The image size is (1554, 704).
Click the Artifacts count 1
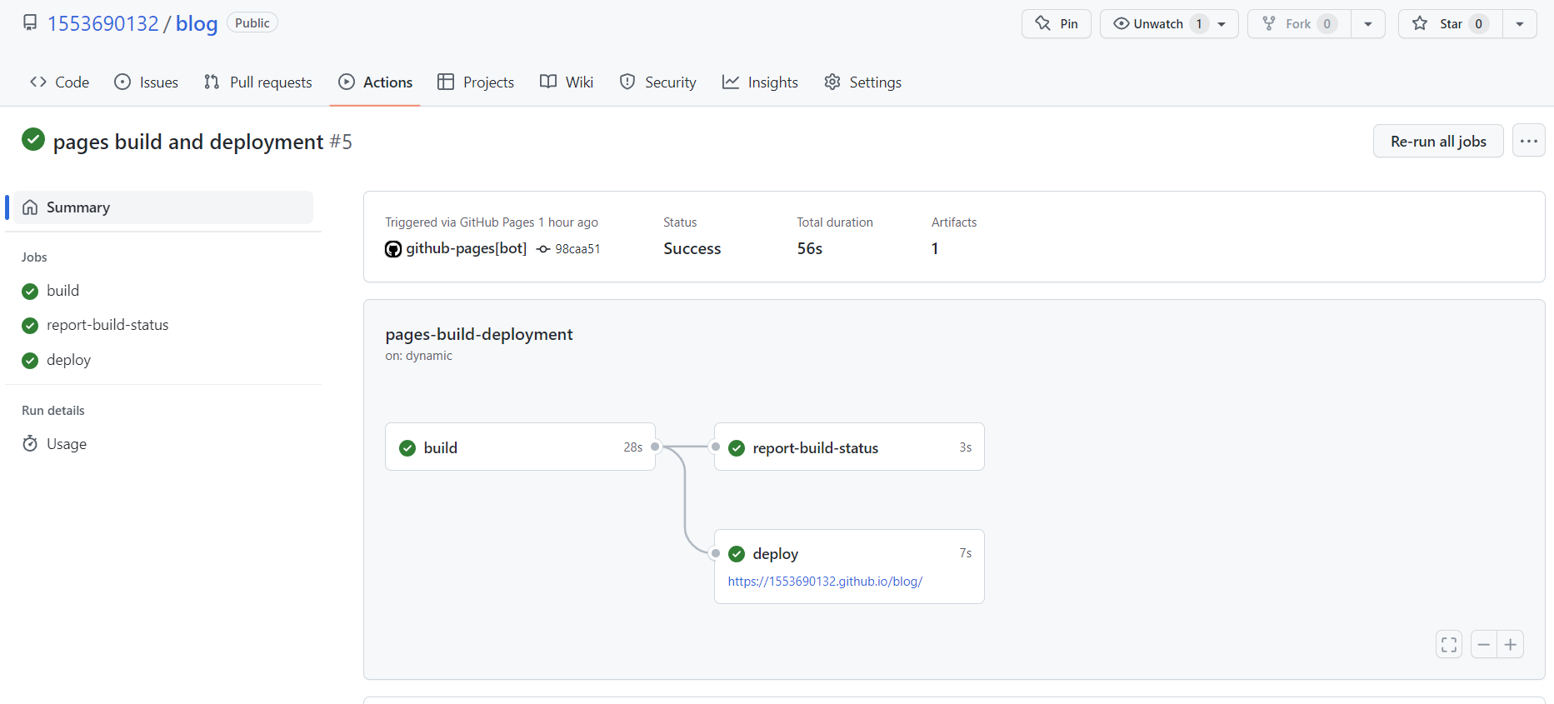pyautogui.click(x=935, y=248)
